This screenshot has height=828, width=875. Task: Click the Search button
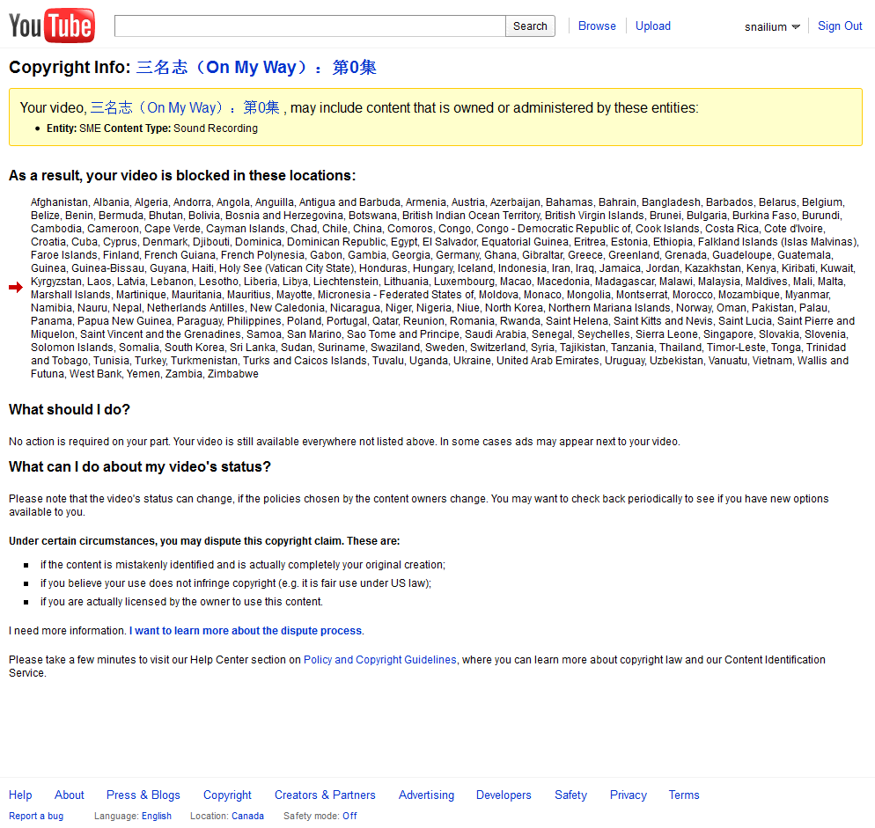[530, 26]
